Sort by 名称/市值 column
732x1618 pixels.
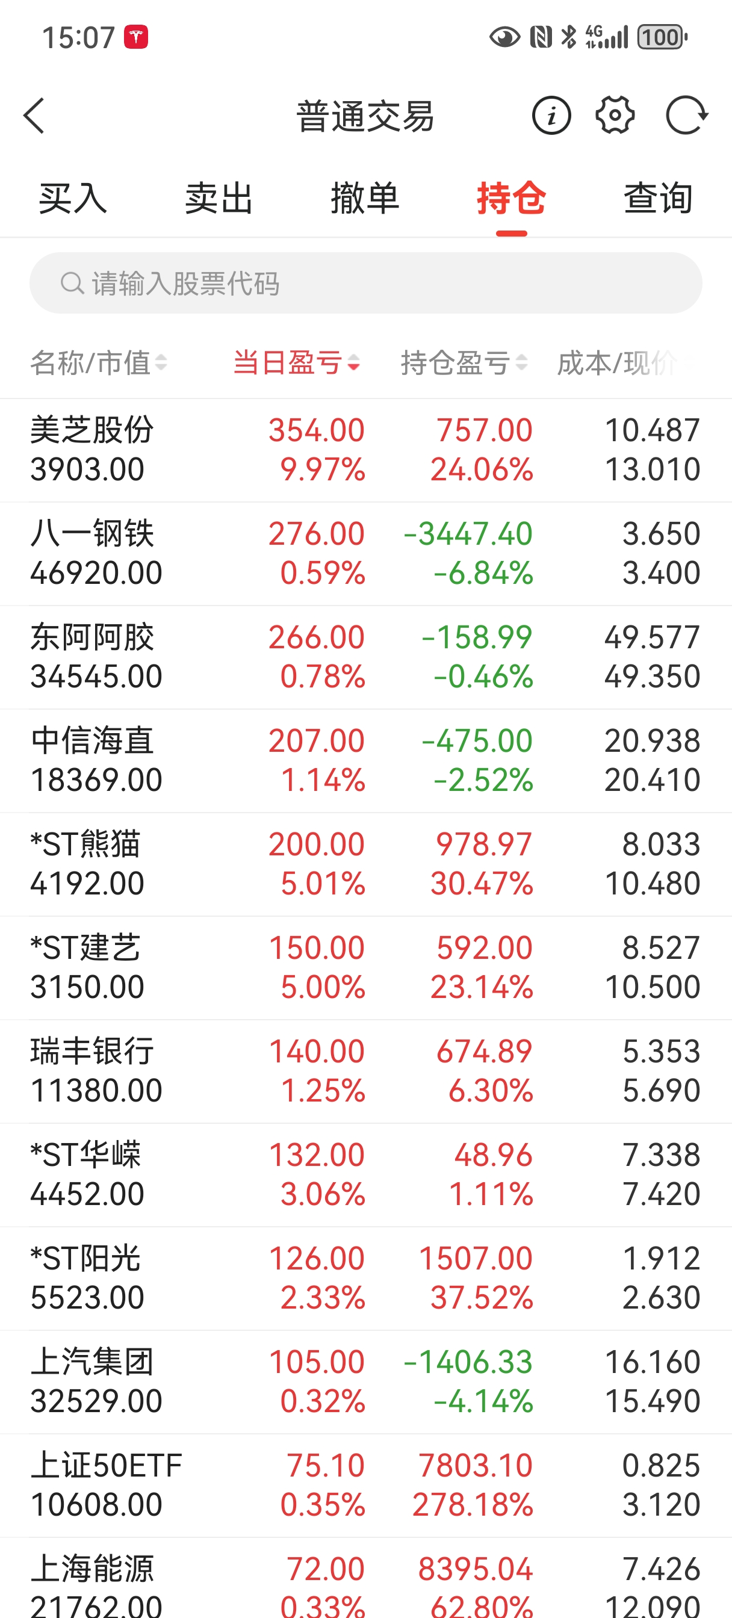[x=99, y=362]
